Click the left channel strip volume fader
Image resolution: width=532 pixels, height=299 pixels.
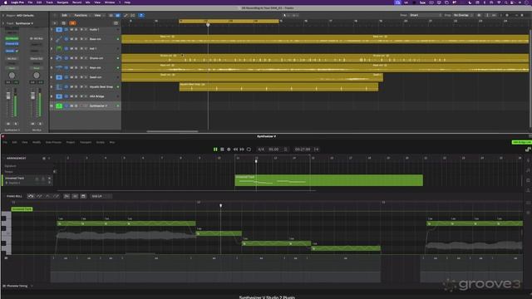pyautogui.click(x=8, y=96)
